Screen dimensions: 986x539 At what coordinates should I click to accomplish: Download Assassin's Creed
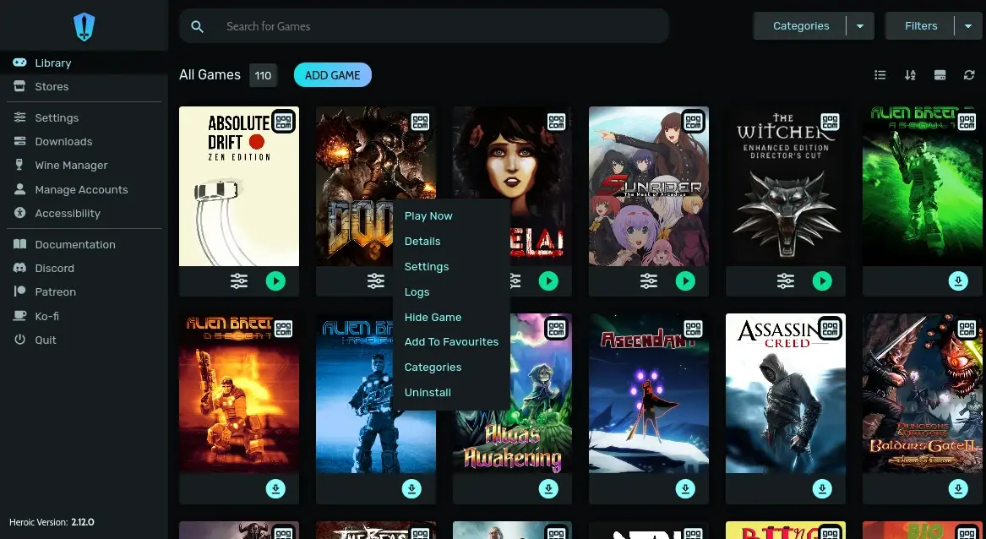(x=822, y=488)
